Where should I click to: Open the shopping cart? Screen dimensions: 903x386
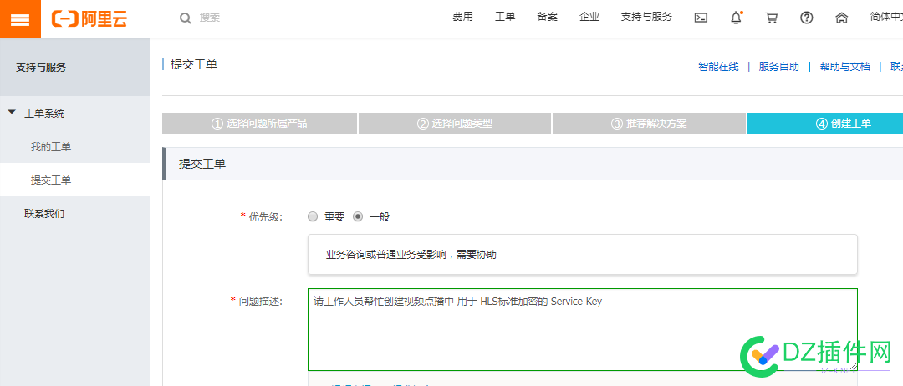771,18
